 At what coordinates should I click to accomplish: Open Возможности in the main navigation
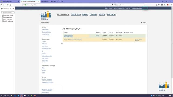pyautogui.click(x=63, y=15)
